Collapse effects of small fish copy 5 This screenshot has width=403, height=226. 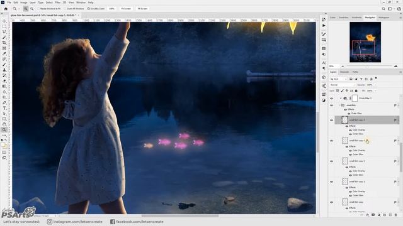coord(398,120)
